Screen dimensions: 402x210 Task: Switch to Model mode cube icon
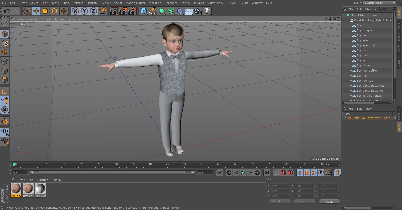(5, 34)
